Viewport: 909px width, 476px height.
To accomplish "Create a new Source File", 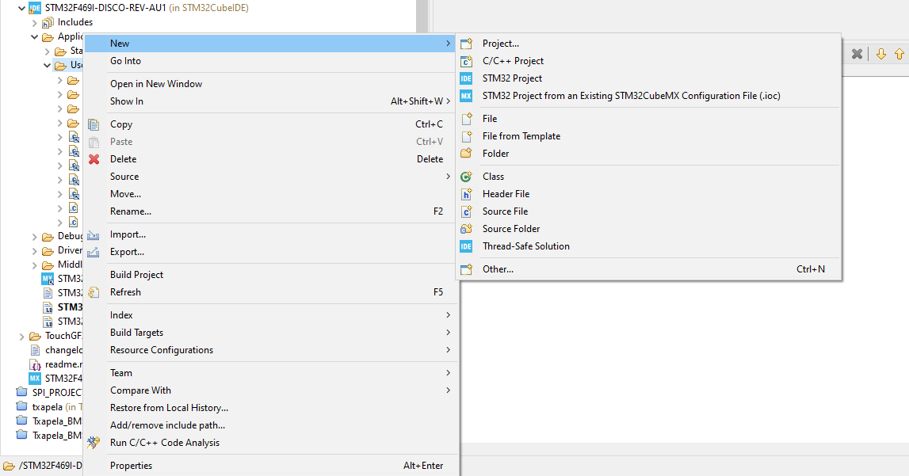I will pyautogui.click(x=504, y=211).
